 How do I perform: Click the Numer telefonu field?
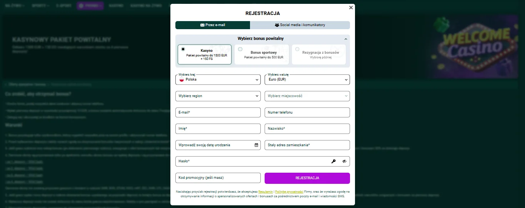pyautogui.click(x=307, y=112)
